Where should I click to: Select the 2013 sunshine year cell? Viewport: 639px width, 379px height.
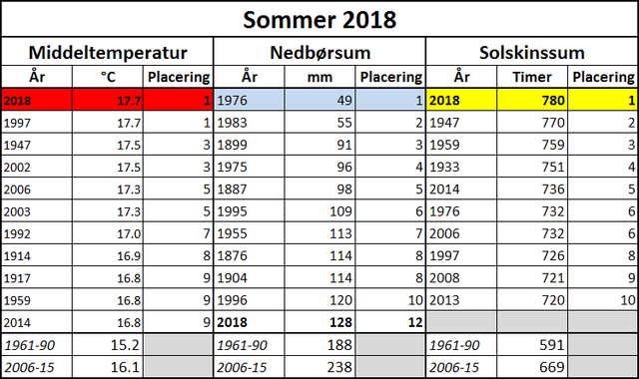click(461, 300)
